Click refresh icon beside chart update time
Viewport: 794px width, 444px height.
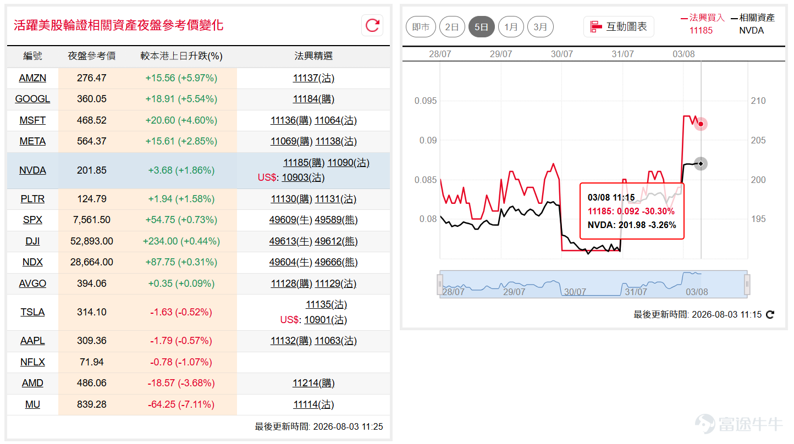(770, 314)
